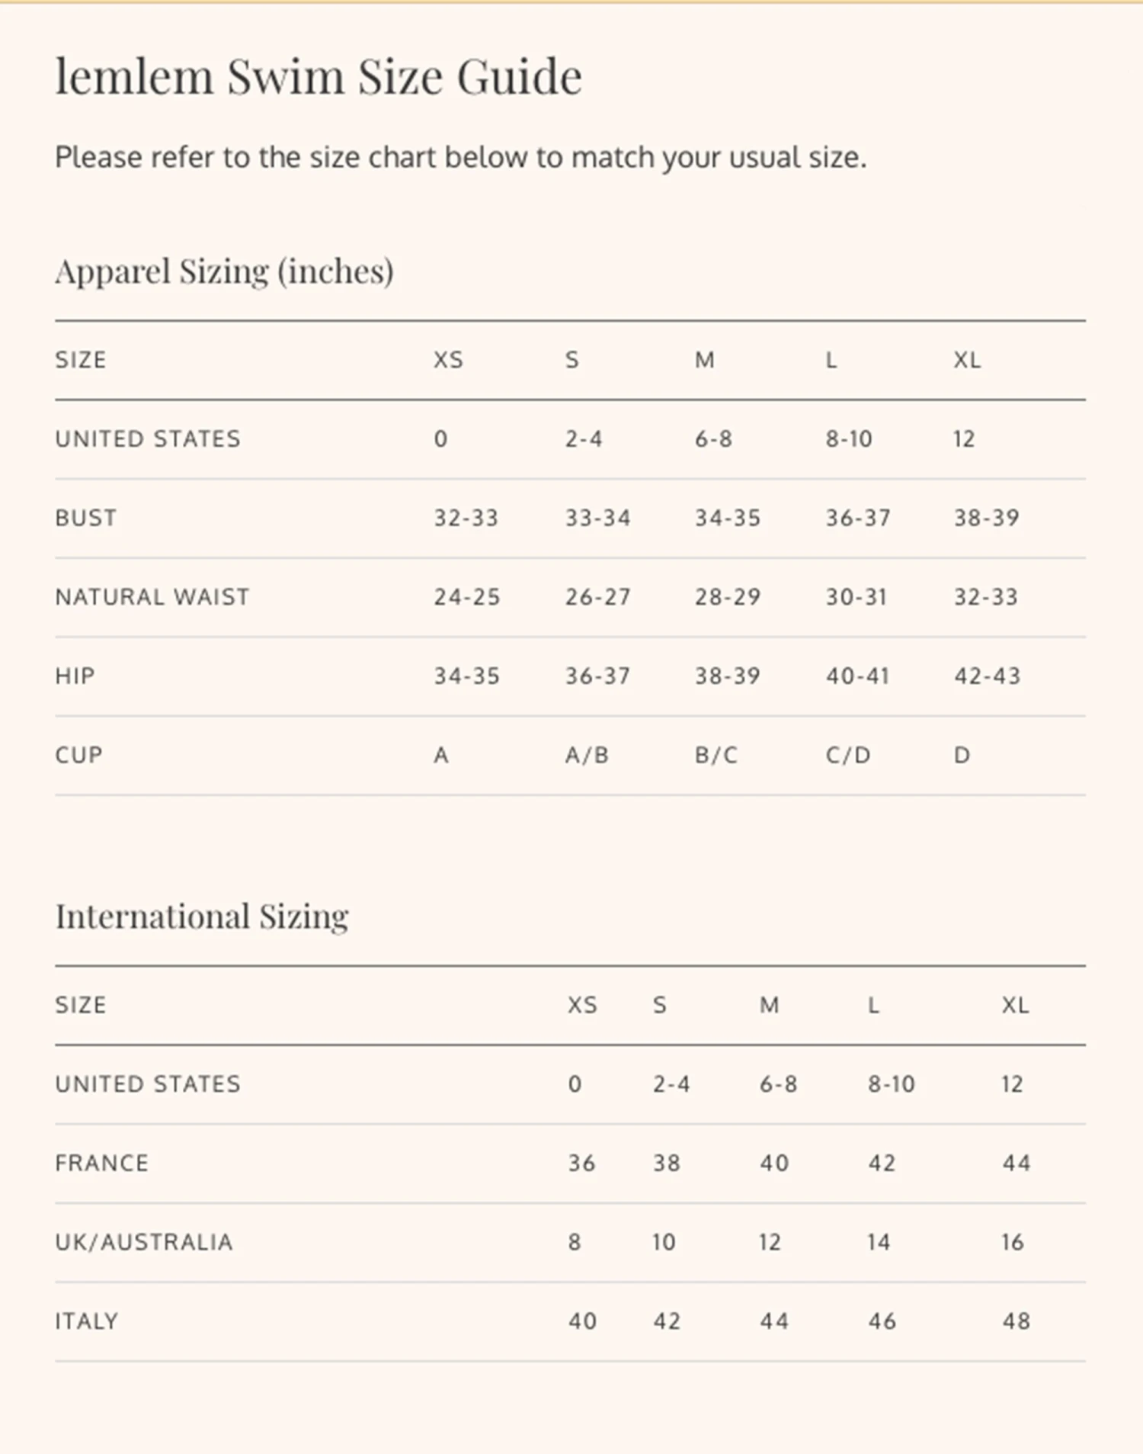The width and height of the screenshot is (1143, 1454).
Task: Click UK/Australia size 16
Action: click(1013, 1243)
